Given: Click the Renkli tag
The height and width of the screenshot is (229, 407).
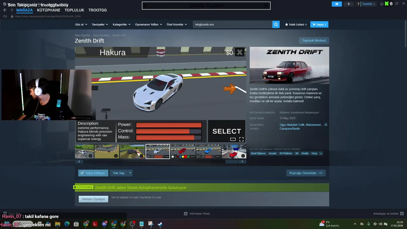Looking at the screenshot, I should coord(305,153).
